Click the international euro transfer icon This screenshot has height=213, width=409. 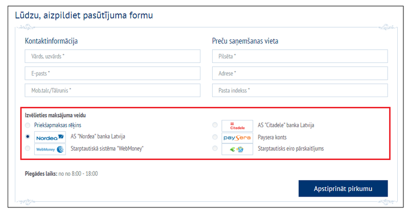coord(238,149)
